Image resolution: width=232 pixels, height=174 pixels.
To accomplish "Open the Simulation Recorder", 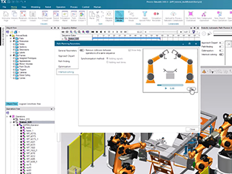I will [x=156, y=16].
